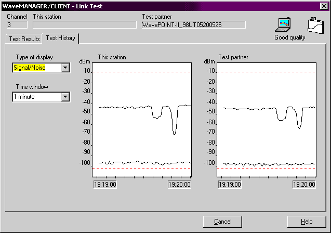Click the empty This station name field

(83, 24)
